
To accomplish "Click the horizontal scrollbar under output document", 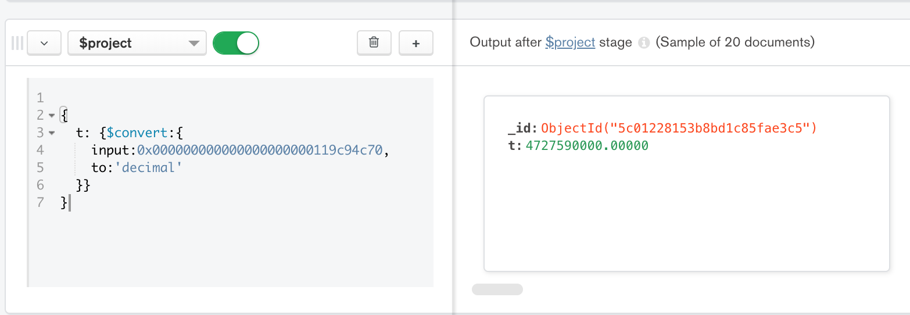I will coord(497,289).
